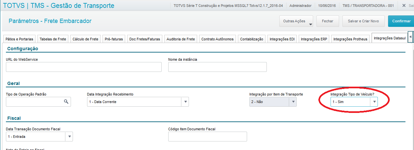Open the Integrações Protheus tab
This screenshot has width=414, height=150.
tap(350, 39)
